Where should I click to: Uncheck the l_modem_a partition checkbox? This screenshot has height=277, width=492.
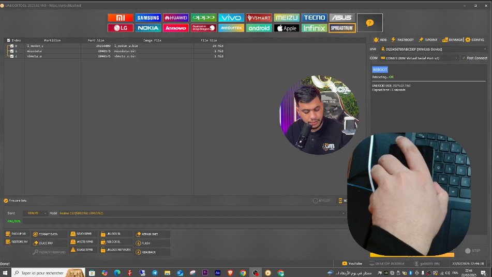pyautogui.click(x=12, y=46)
